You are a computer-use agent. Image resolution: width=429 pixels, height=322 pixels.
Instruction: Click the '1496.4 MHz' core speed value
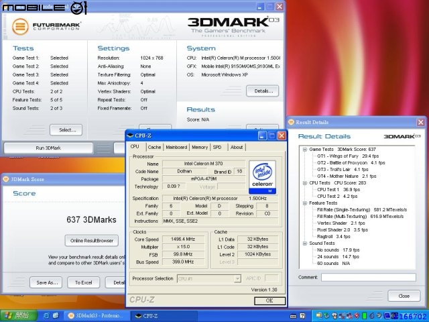[x=183, y=239]
